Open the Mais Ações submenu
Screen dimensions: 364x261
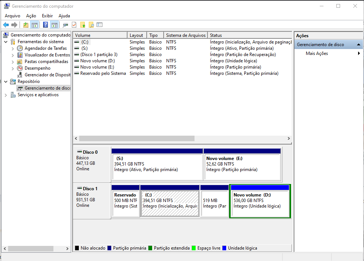click(x=329, y=53)
